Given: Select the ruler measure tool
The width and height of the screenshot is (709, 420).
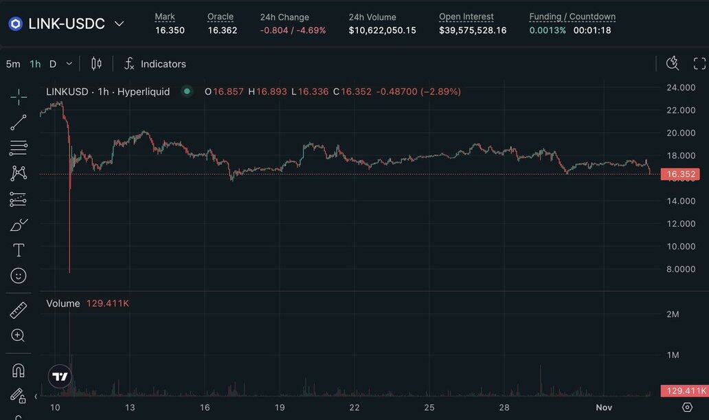Looking at the screenshot, I should (x=19, y=311).
